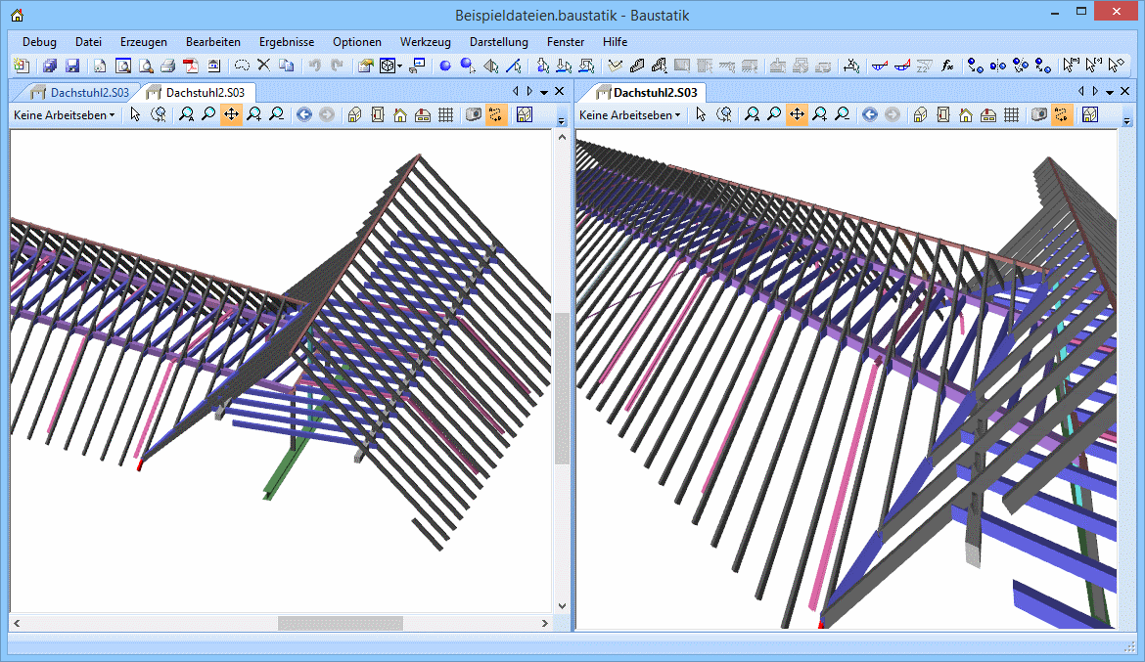Click the delete X icon in toolbar
This screenshot has height=662, width=1145.
click(263, 66)
